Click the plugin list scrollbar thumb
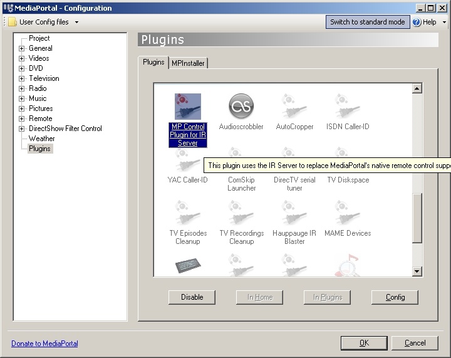Viewport: 451px width, 358px height. (x=417, y=218)
